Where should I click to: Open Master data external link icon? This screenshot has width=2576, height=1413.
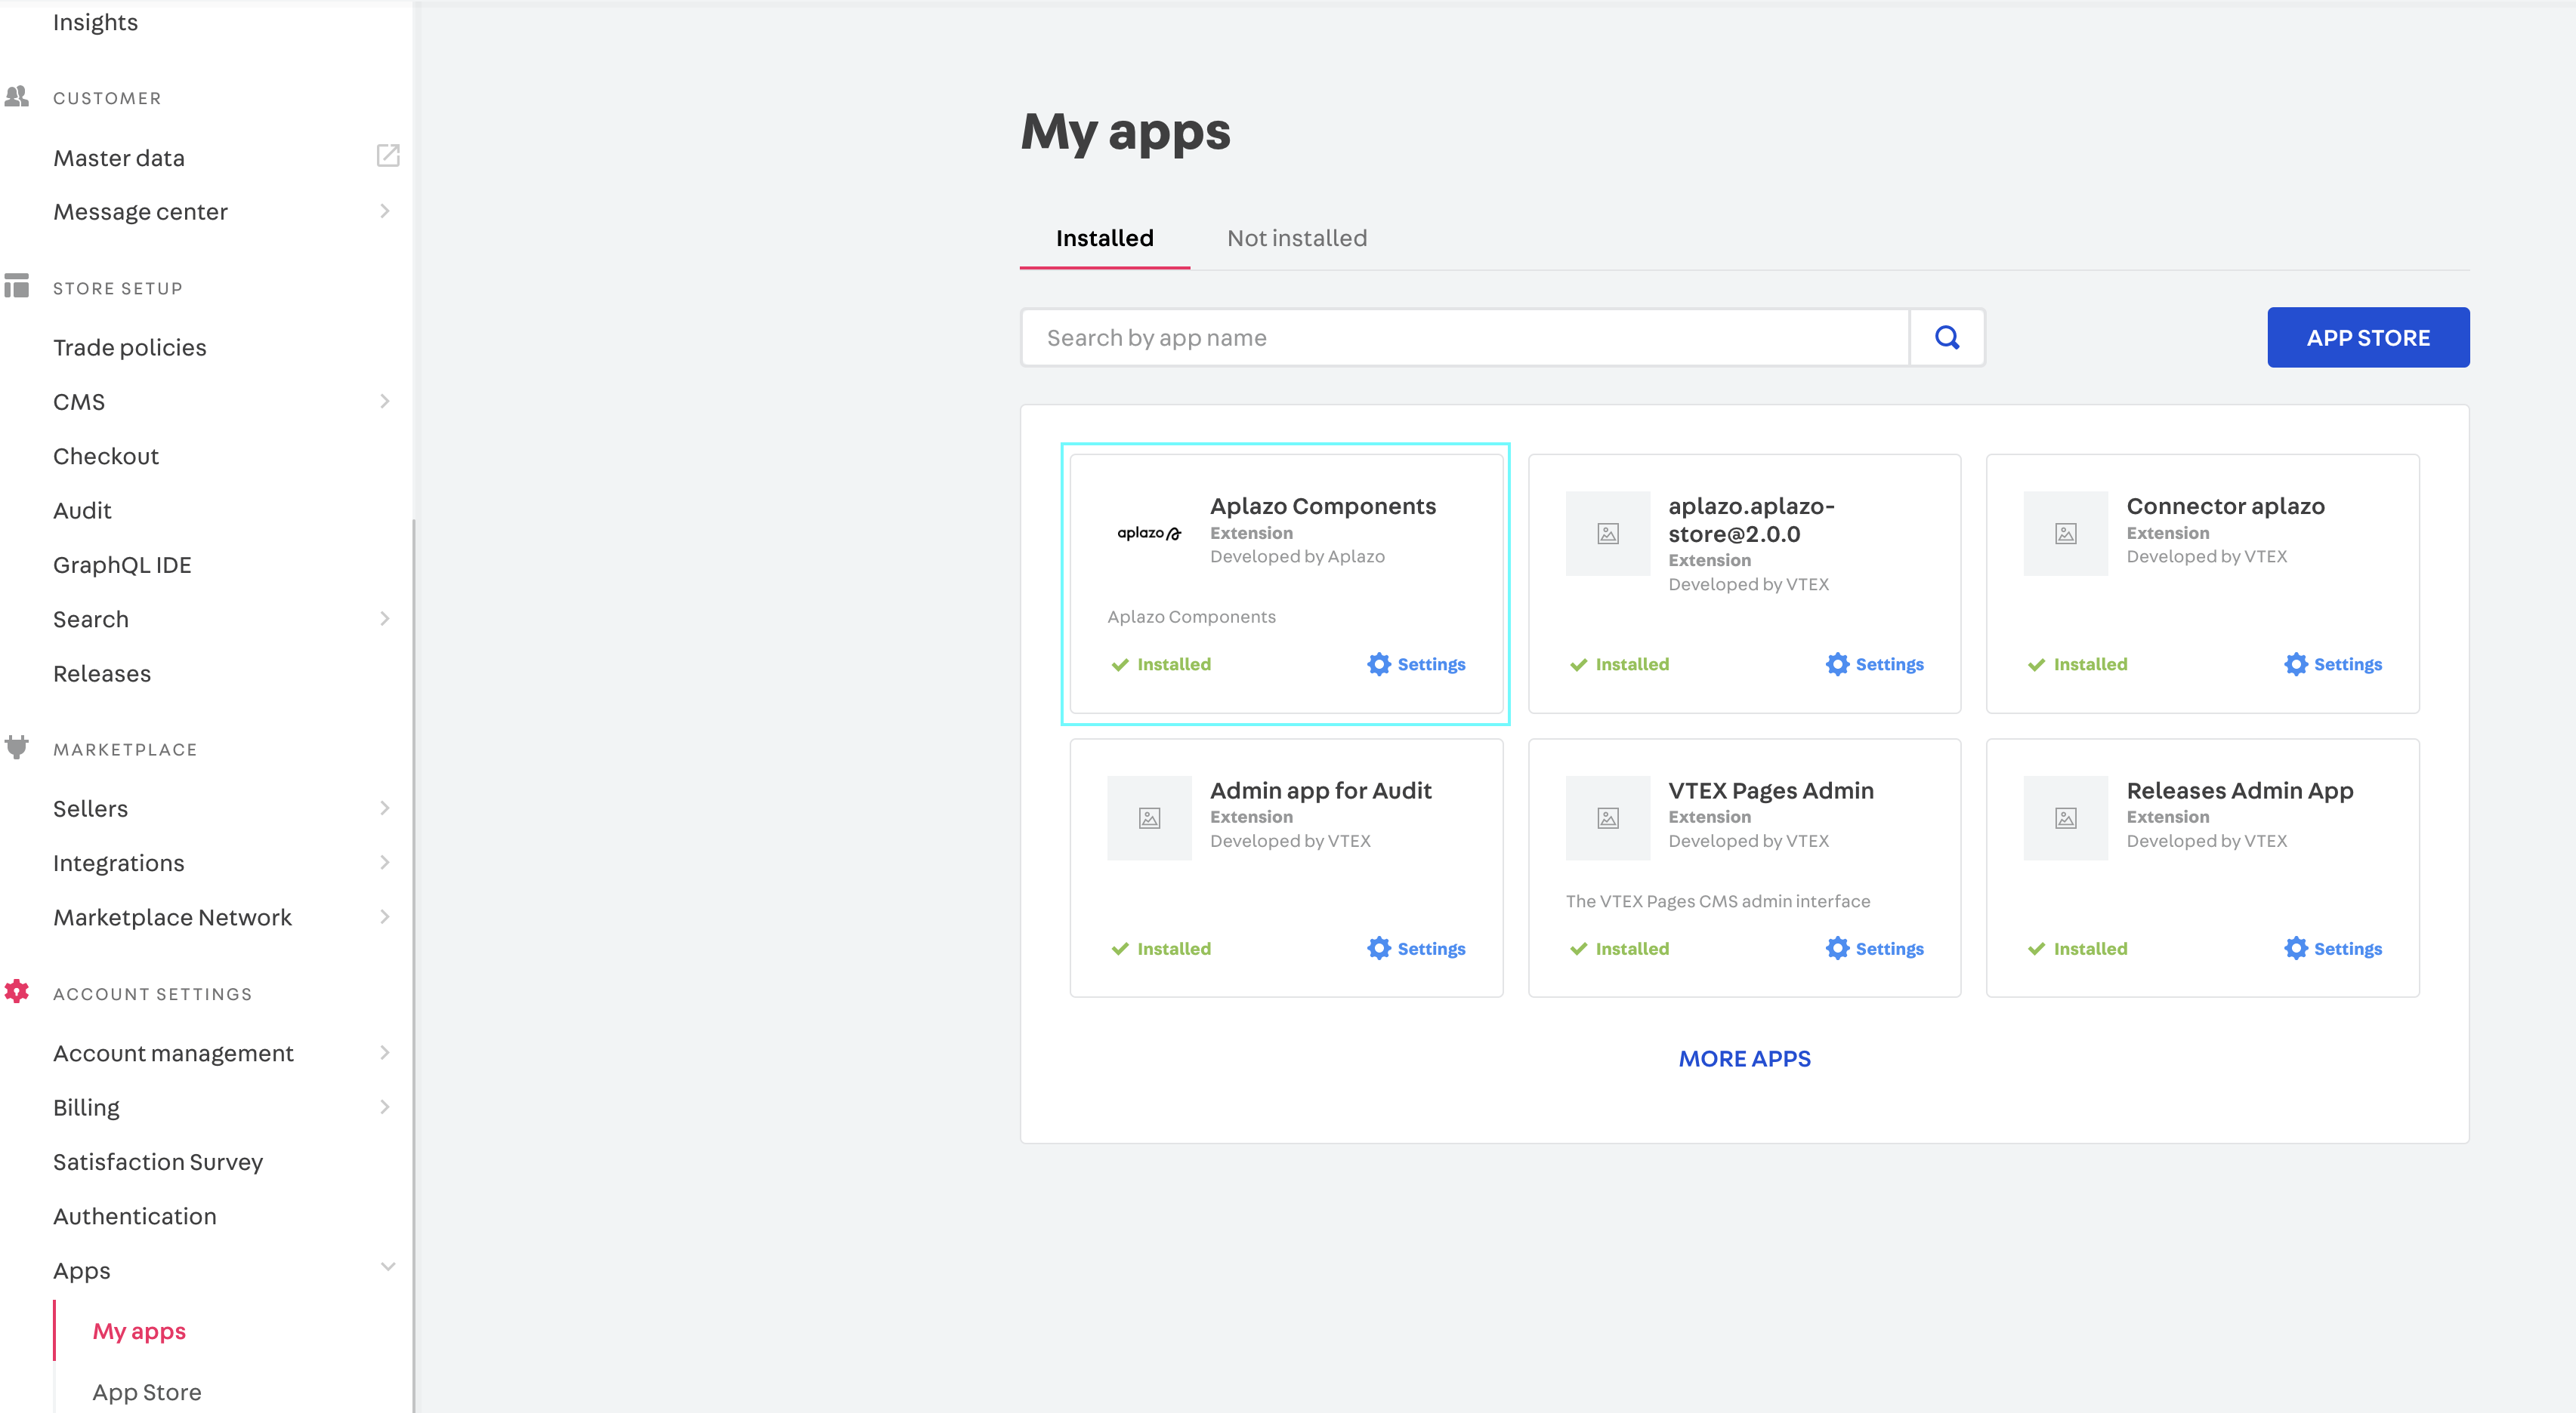388,156
